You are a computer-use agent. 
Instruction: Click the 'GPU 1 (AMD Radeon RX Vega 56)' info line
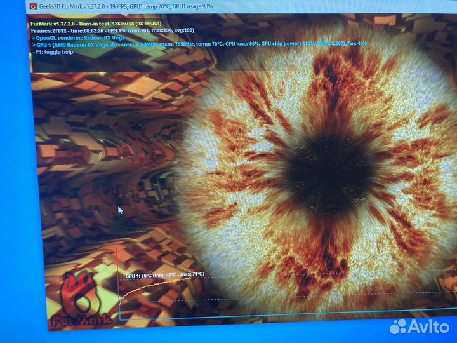pos(199,44)
